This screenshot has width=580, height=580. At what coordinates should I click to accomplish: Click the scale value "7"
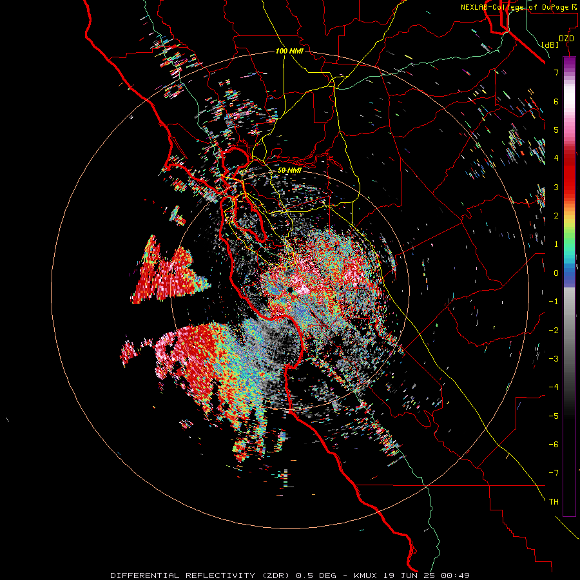pyautogui.click(x=556, y=72)
